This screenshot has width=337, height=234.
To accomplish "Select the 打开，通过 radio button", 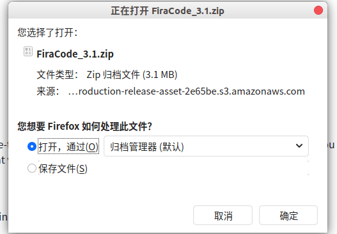I will tap(32, 146).
